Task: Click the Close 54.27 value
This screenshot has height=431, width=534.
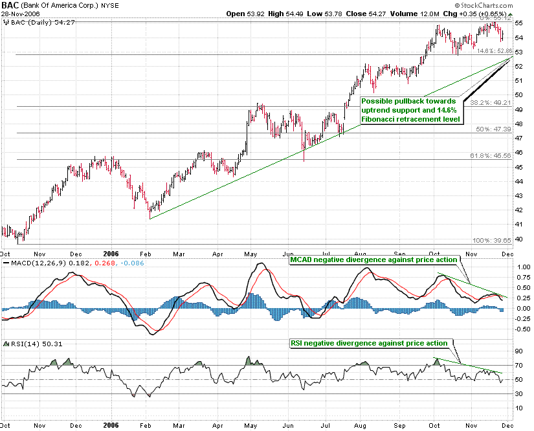Action: [366, 14]
